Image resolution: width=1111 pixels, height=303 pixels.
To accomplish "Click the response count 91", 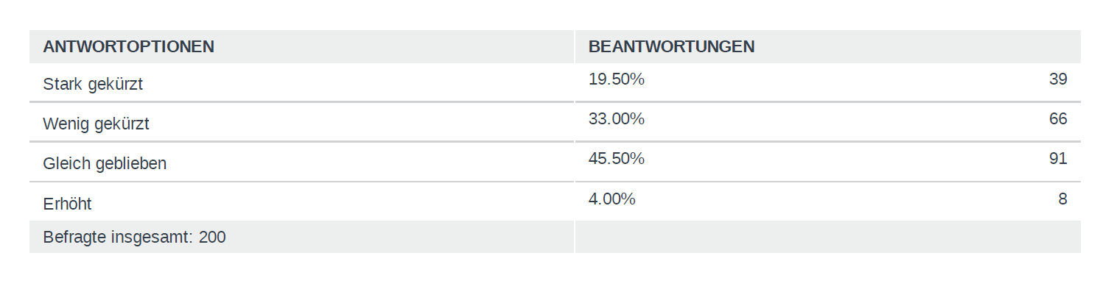I will (x=1058, y=159).
